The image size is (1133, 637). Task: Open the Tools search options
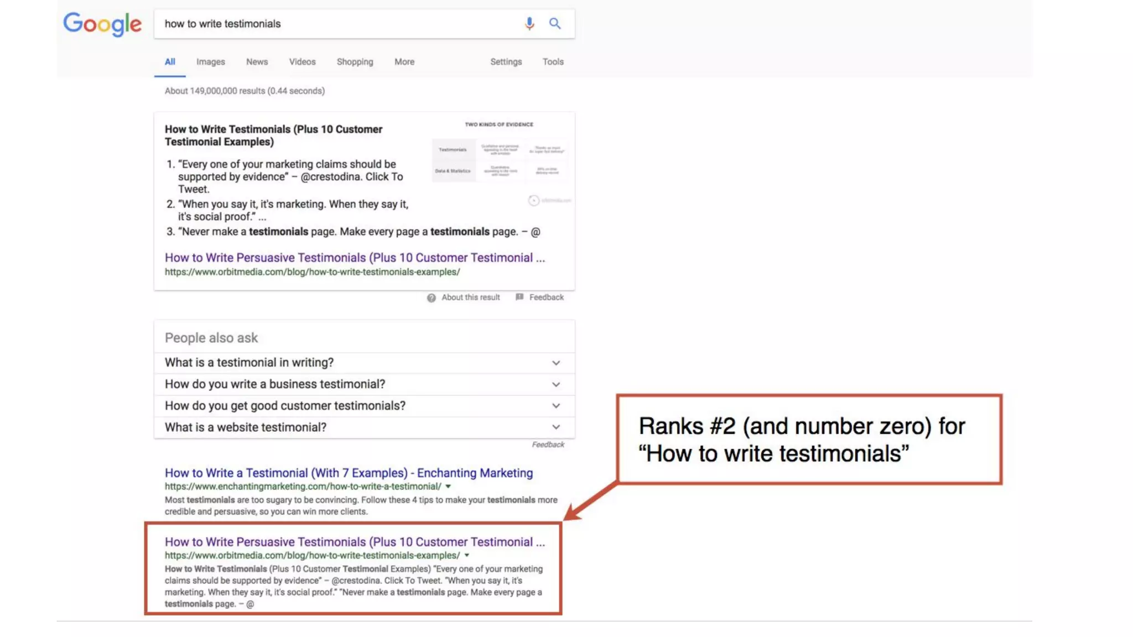pyautogui.click(x=553, y=62)
